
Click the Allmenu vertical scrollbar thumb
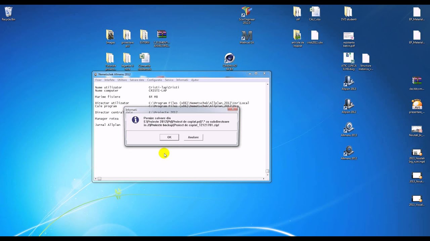click(x=267, y=171)
